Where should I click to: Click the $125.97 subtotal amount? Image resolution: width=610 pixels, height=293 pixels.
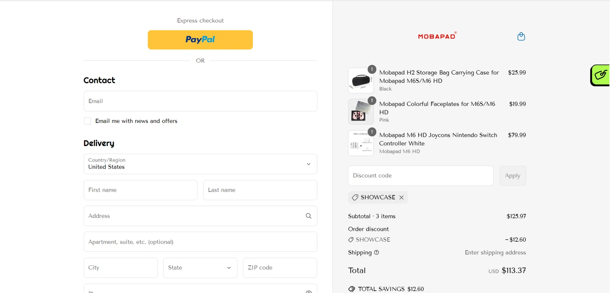(x=516, y=216)
